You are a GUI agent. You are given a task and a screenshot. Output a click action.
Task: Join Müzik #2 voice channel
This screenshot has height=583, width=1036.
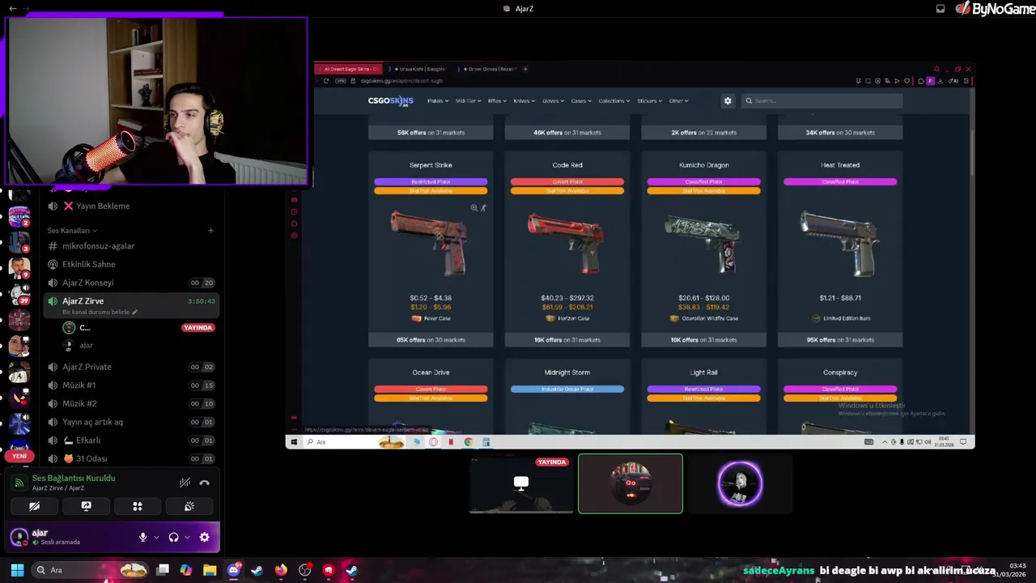79,403
